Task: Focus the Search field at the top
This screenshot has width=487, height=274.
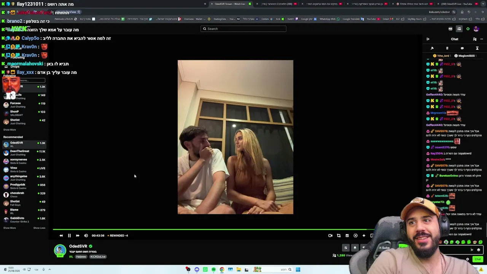Action: [x=243, y=29]
